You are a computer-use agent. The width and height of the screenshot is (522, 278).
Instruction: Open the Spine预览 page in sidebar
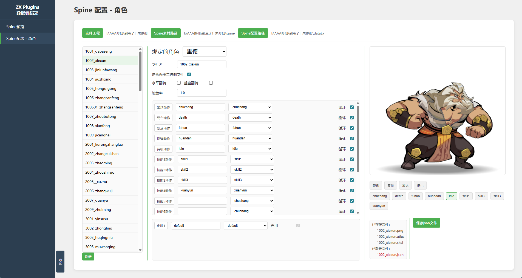pyautogui.click(x=27, y=27)
